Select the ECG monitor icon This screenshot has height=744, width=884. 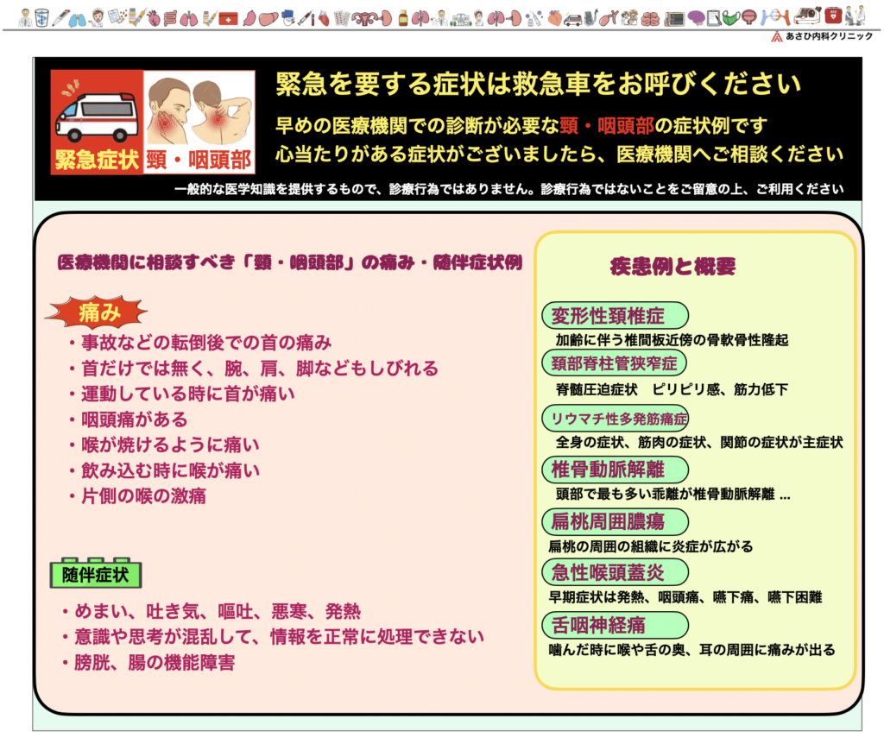click(674, 18)
